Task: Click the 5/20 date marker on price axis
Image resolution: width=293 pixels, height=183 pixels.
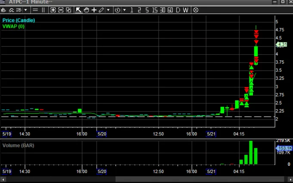Action: 102,134
